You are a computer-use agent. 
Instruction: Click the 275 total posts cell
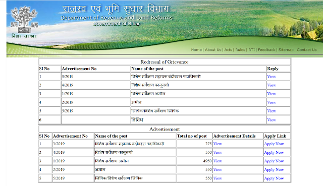pos(194,144)
